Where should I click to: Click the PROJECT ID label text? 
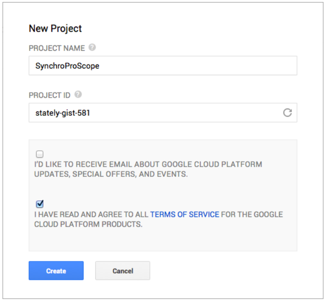pyautogui.click(x=49, y=95)
